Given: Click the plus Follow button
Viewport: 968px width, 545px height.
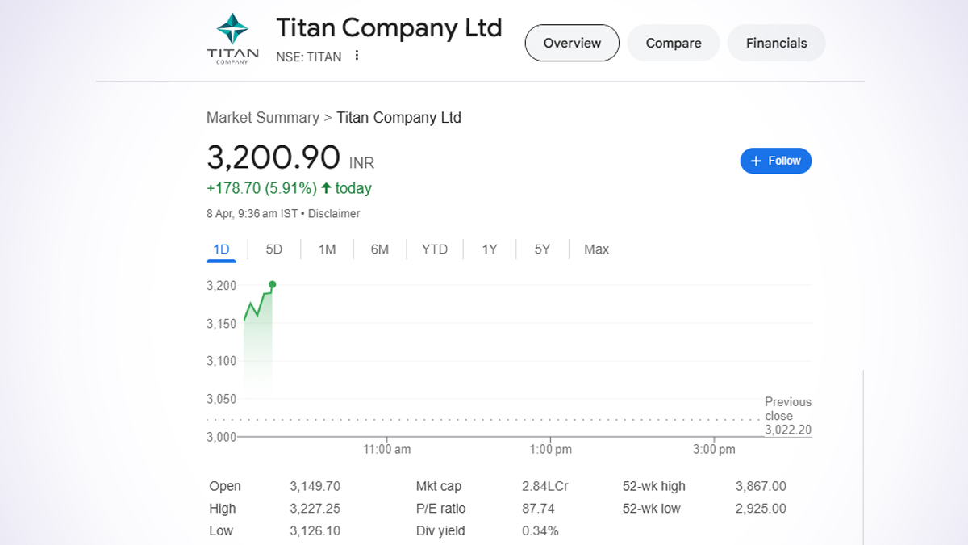Looking at the screenshot, I should (775, 161).
